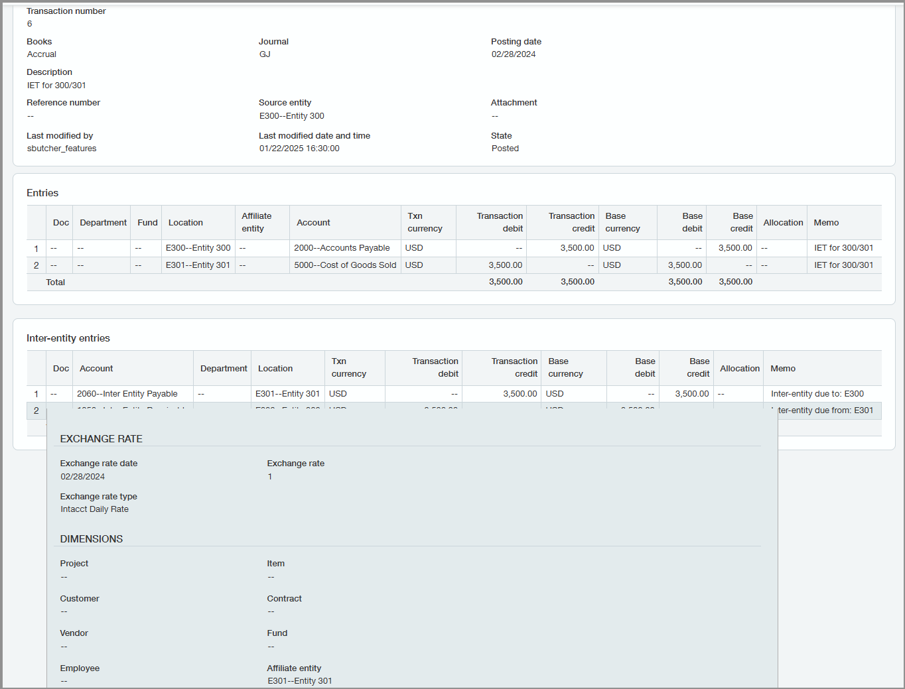Viewport: 905px width, 689px height.
Task: Click the Intacct Daily Rate value
Action: [x=94, y=509]
